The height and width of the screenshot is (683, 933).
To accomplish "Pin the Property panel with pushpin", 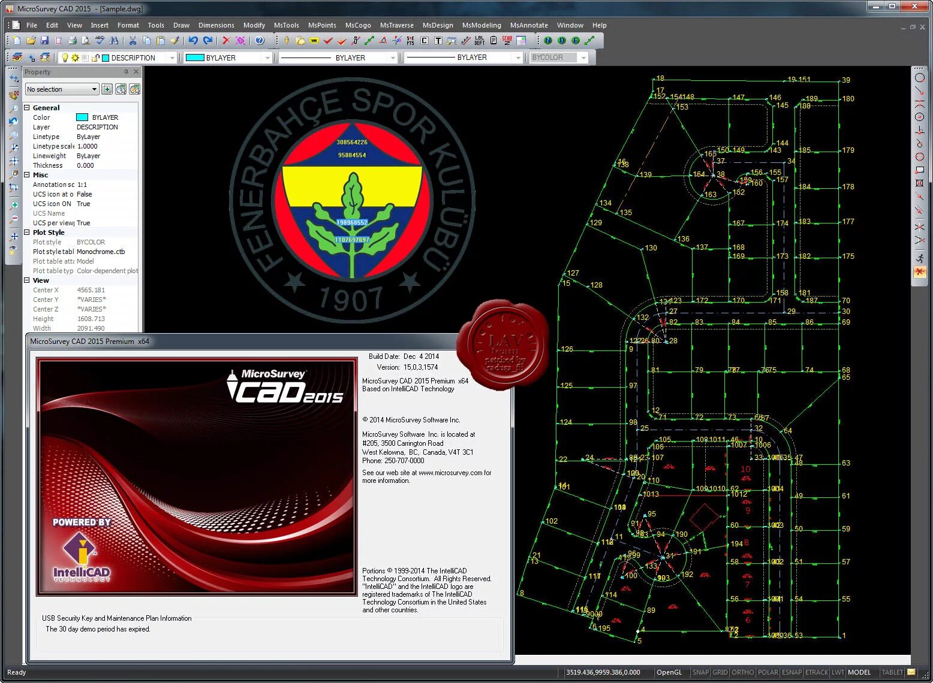I will 126,72.
